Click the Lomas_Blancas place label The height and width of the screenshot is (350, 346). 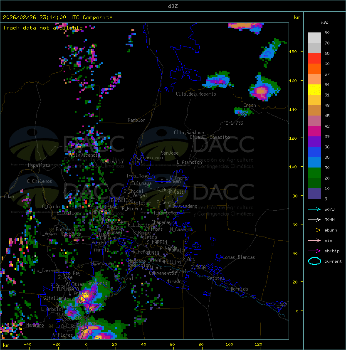point(239,257)
